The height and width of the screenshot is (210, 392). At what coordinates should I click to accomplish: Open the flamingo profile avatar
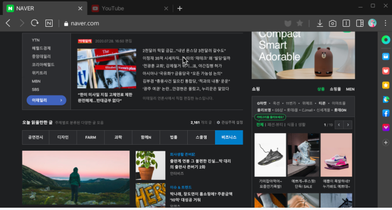pyautogui.click(x=372, y=23)
